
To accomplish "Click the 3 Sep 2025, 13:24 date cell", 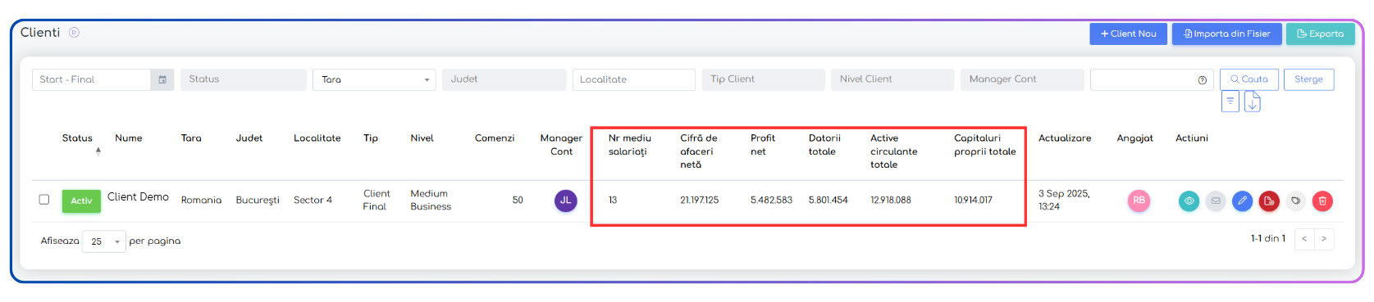I will pyautogui.click(x=1064, y=201).
